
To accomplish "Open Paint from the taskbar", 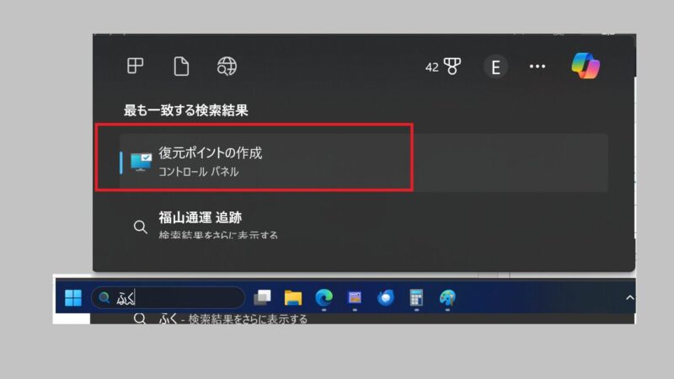I will coord(447,297).
